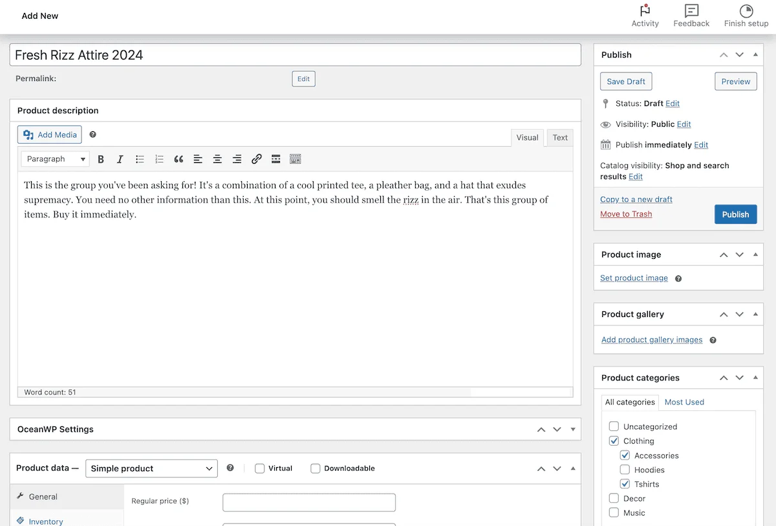Click the blue Publish button
This screenshot has height=526, width=776.
pyautogui.click(x=735, y=215)
